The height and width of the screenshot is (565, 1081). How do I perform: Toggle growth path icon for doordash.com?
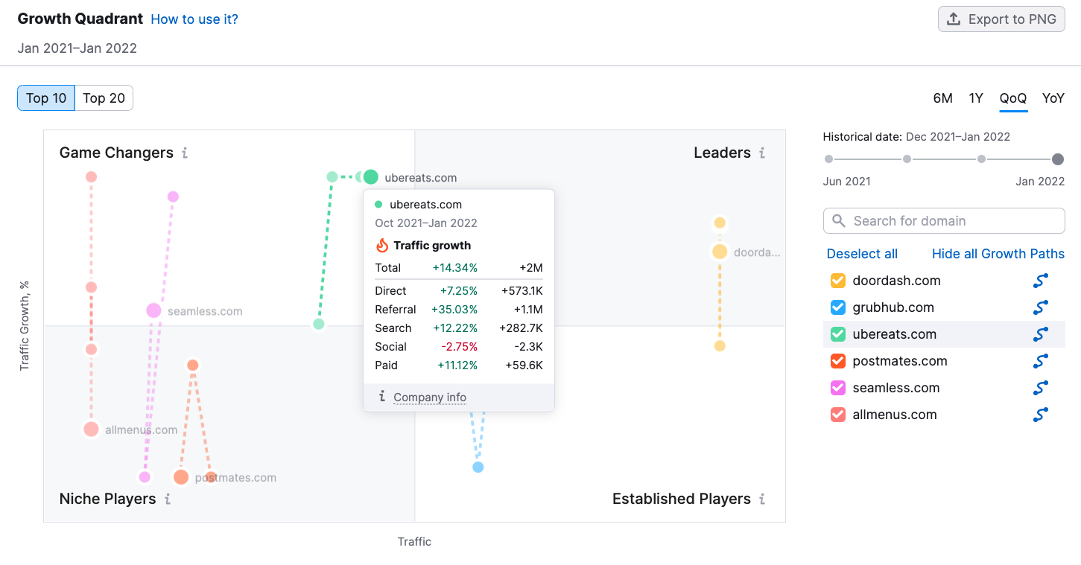pyautogui.click(x=1041, y=281)
